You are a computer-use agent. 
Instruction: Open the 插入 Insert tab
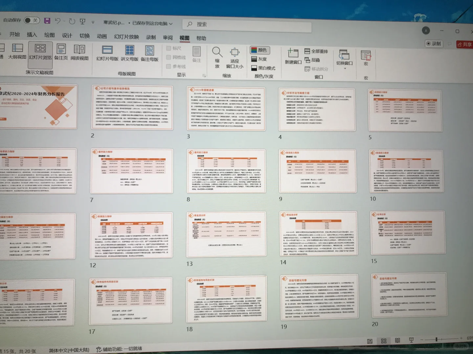click(32, 34)
